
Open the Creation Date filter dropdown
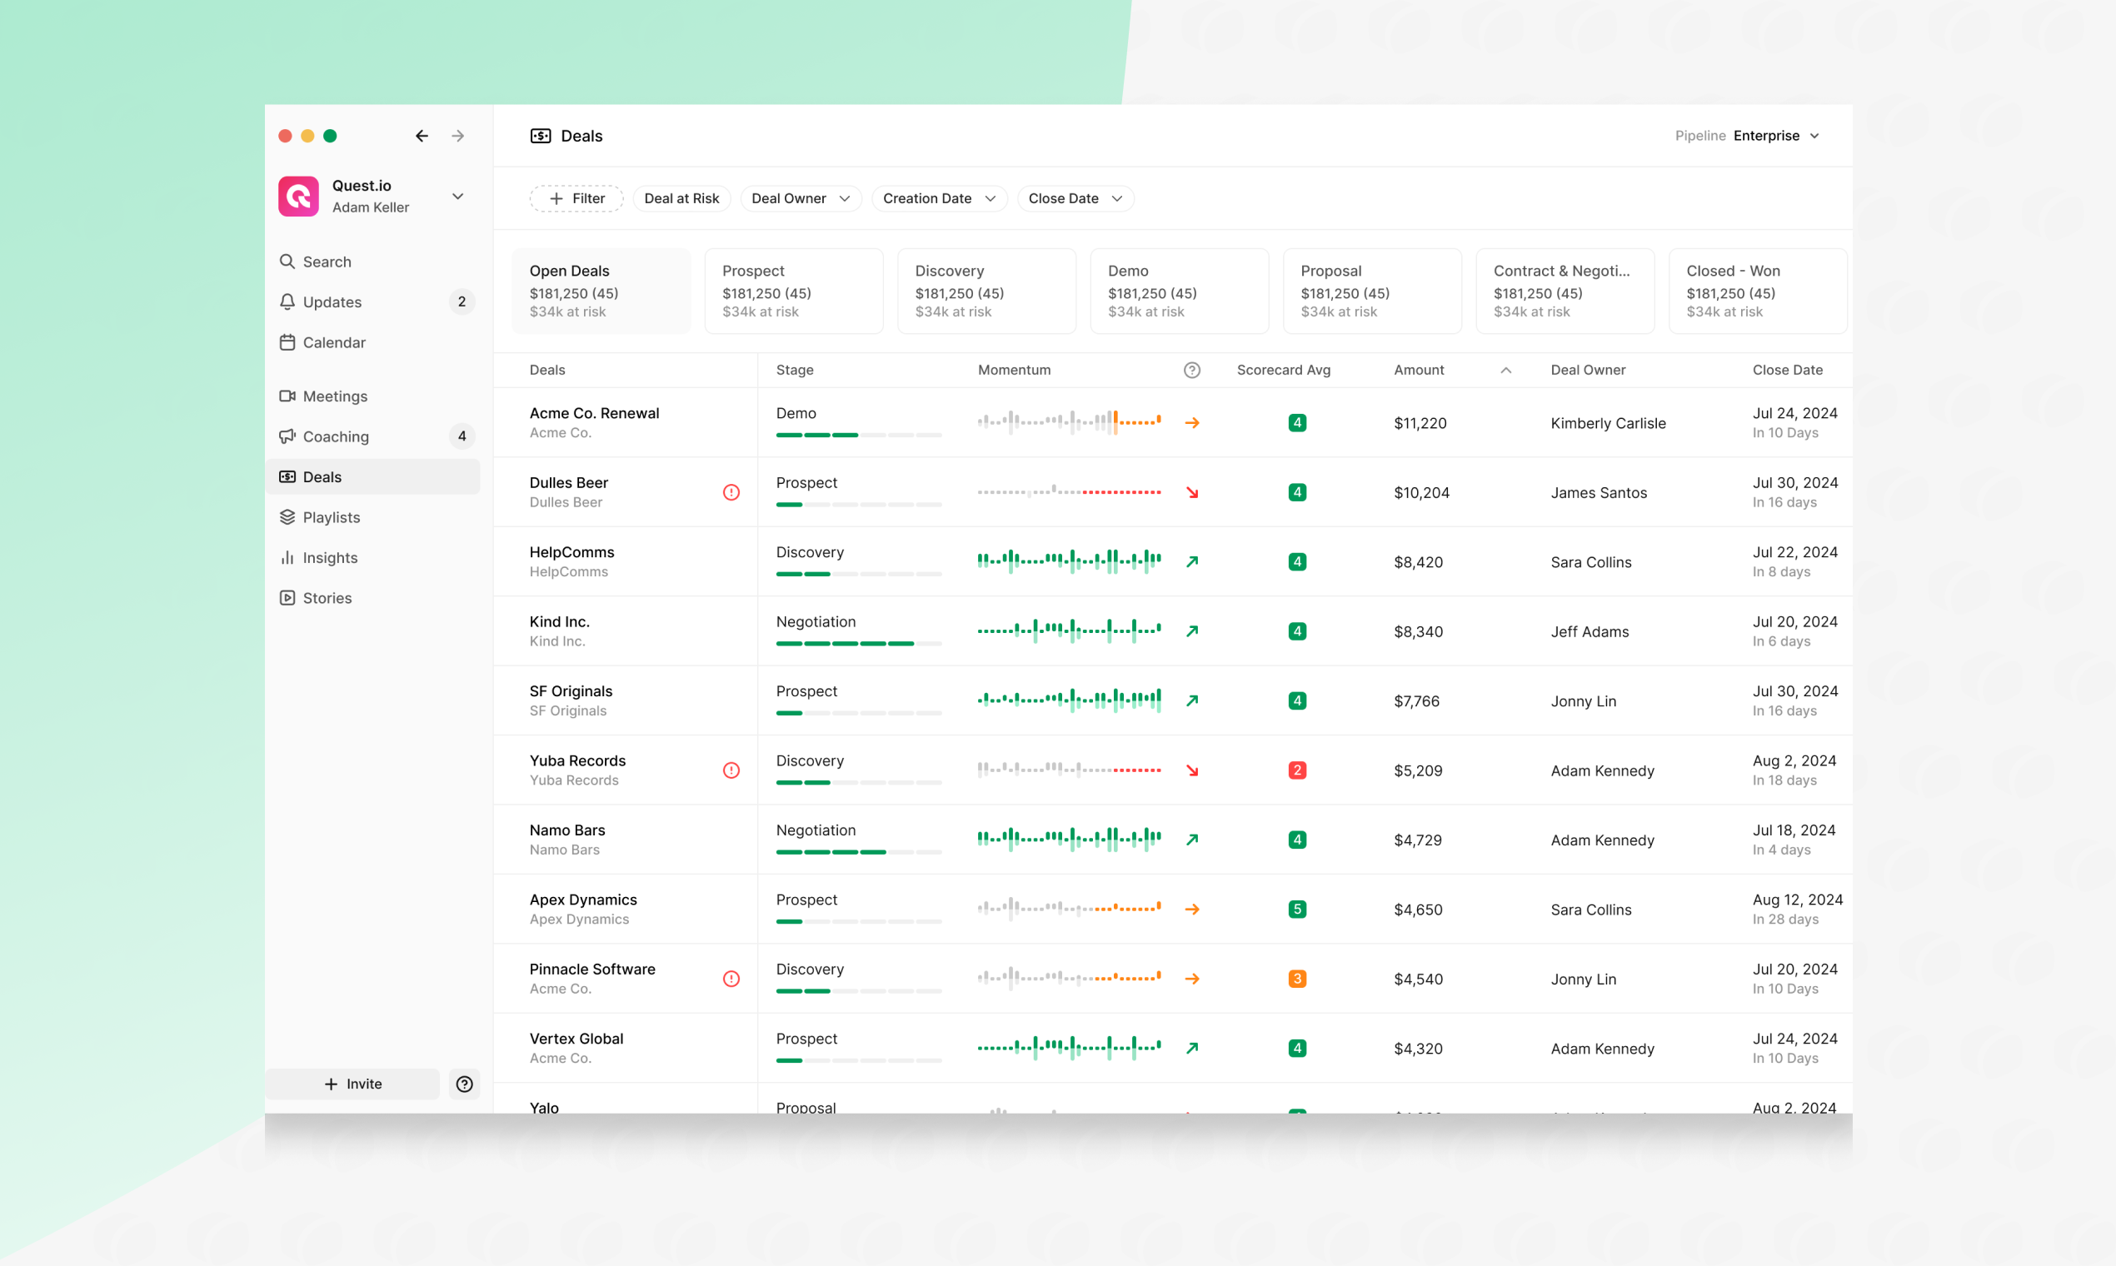(x=936, y=197)
